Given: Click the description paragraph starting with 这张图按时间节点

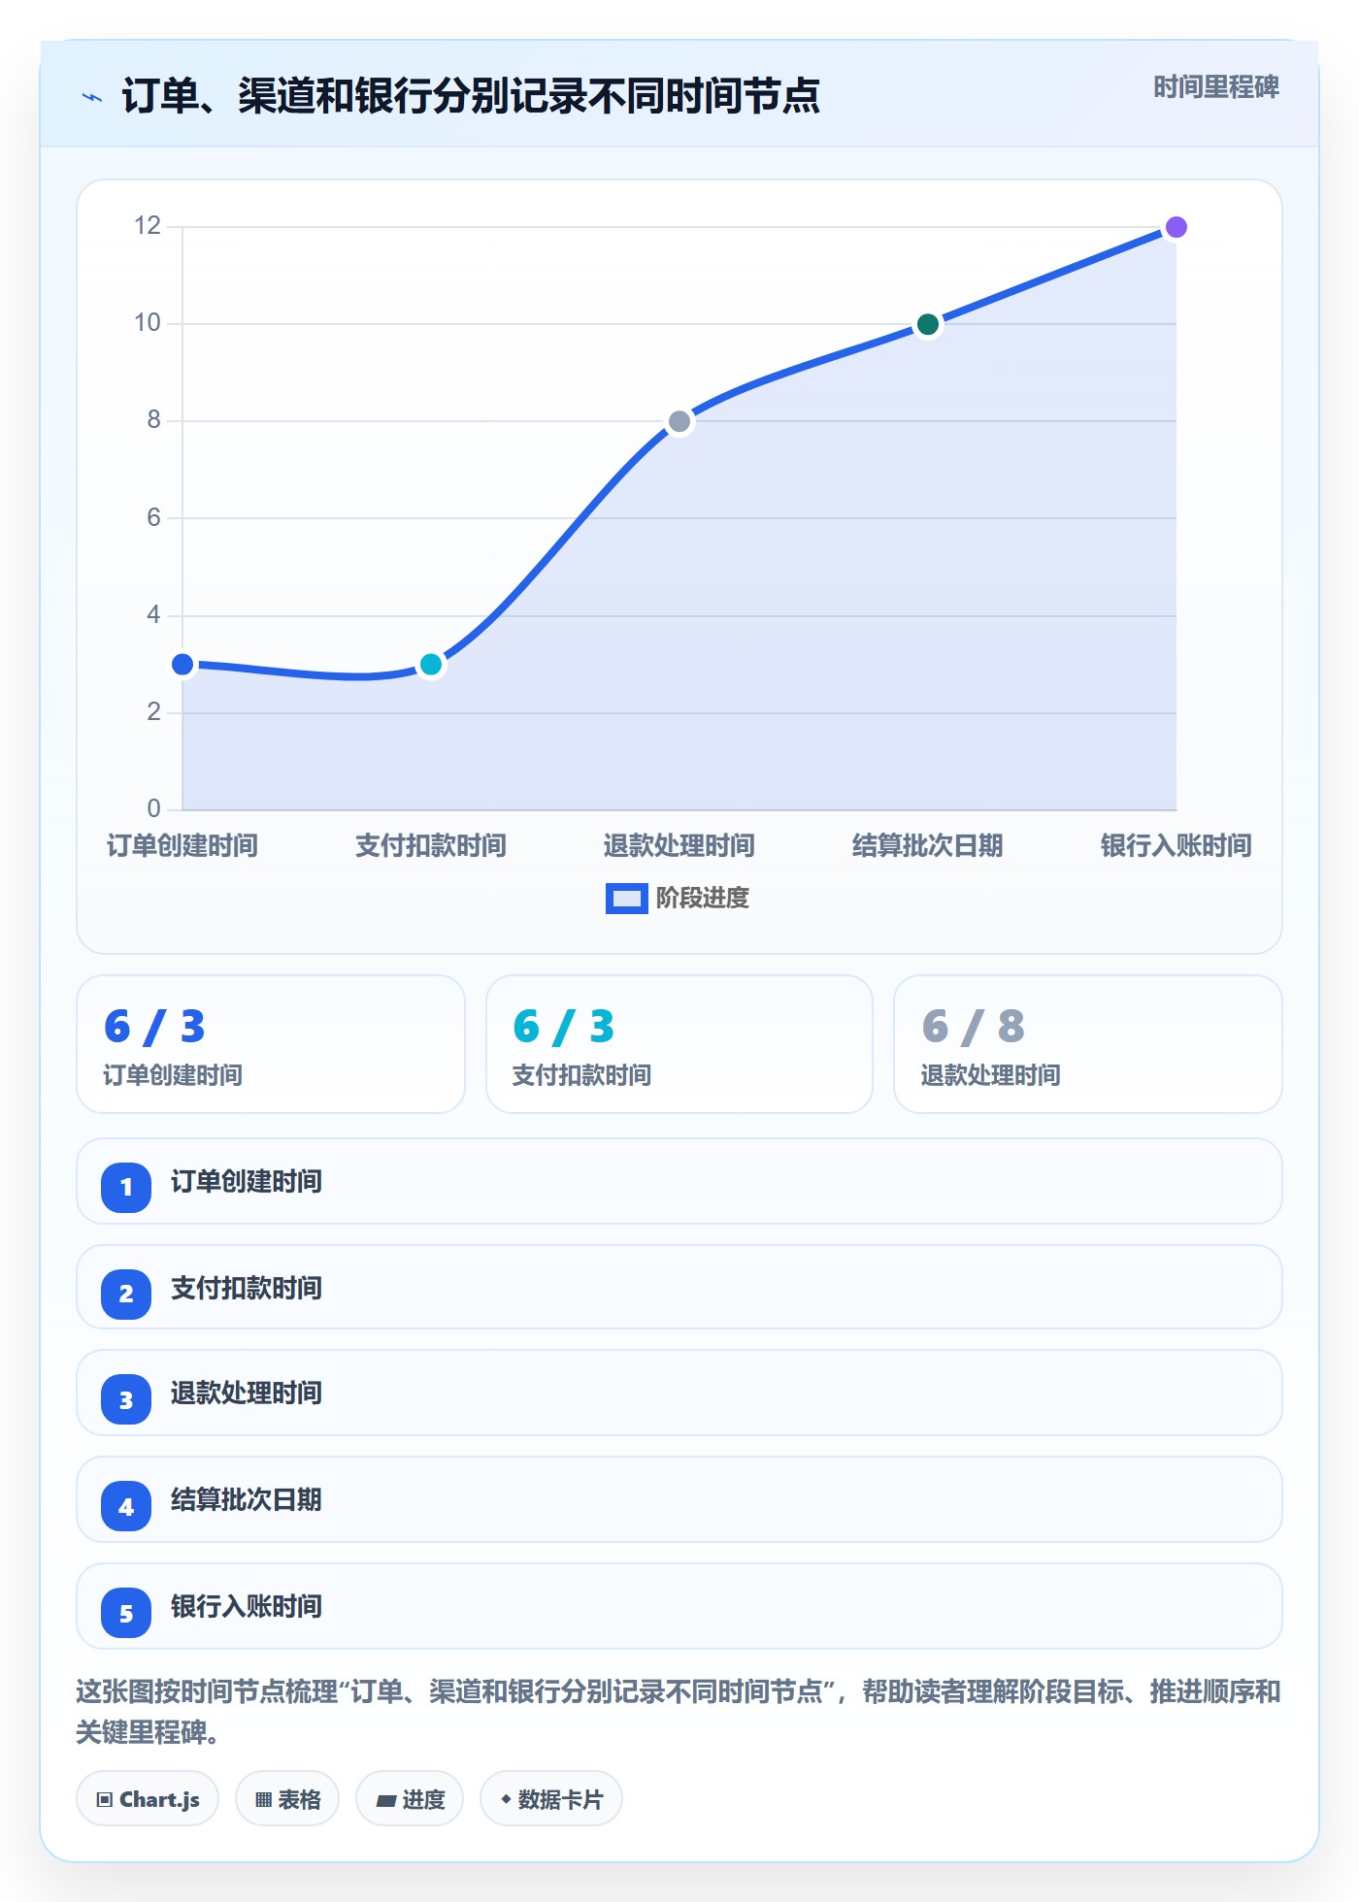Looking at the screenshot, I should tap(679, 1712).
